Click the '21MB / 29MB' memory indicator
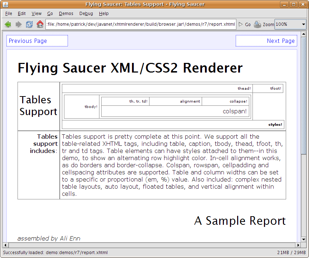The height and width of the screenshot is (258, 309). point(291,253)
